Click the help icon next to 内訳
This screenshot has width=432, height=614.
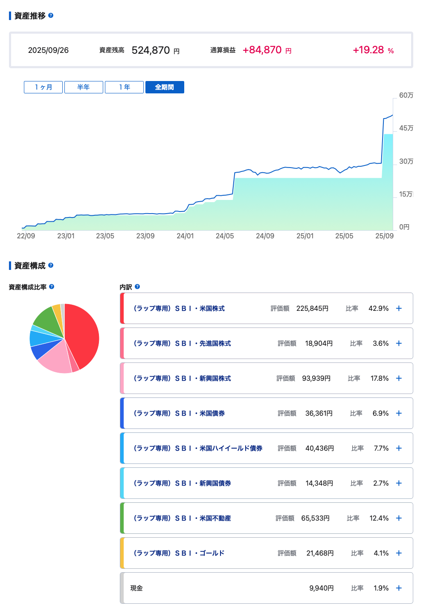pos(137,287)
